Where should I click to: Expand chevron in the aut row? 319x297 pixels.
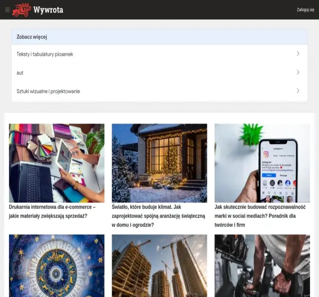pyautogui.click(x=298, y=72)
